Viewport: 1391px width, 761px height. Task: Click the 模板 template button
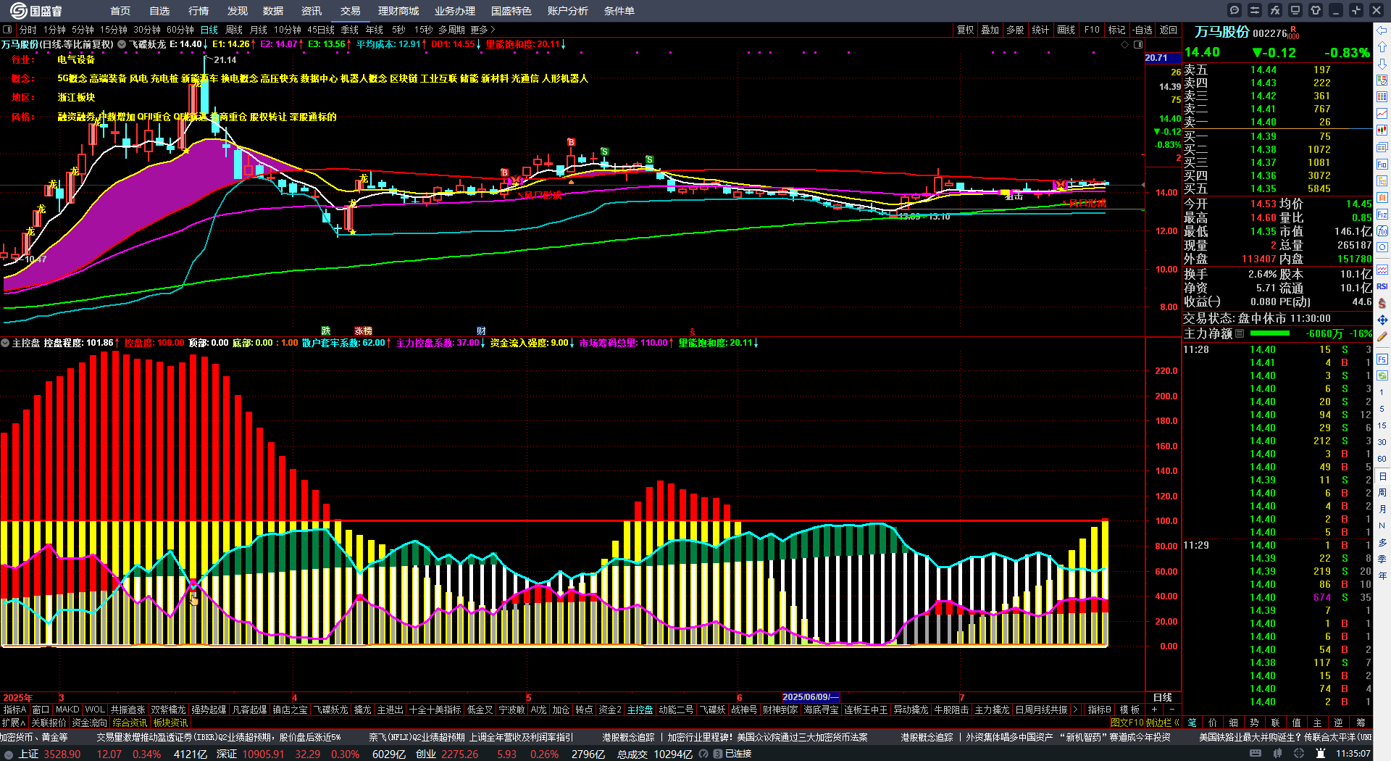[1129, 710]
